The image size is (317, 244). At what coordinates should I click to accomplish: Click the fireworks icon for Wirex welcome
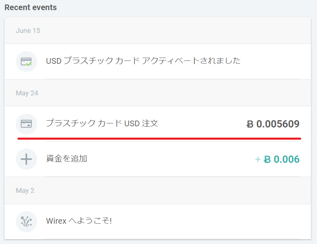pos(26,221)
